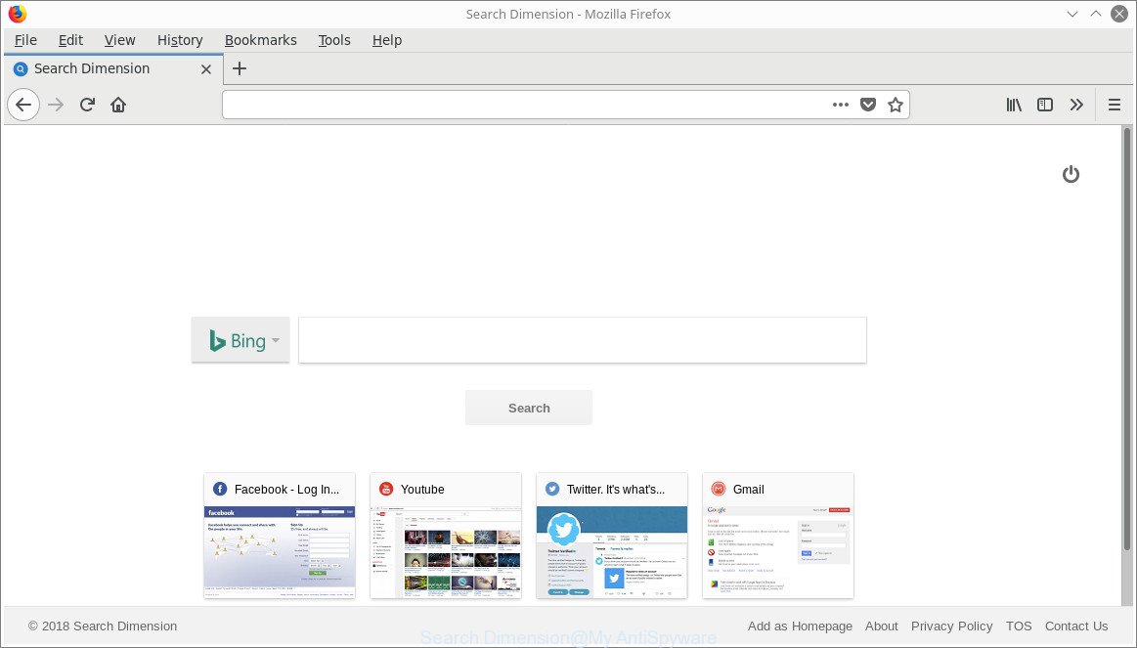Open the Firefox home page
1137x648 pixels.
pyautogui.click(x=118, y=106)
